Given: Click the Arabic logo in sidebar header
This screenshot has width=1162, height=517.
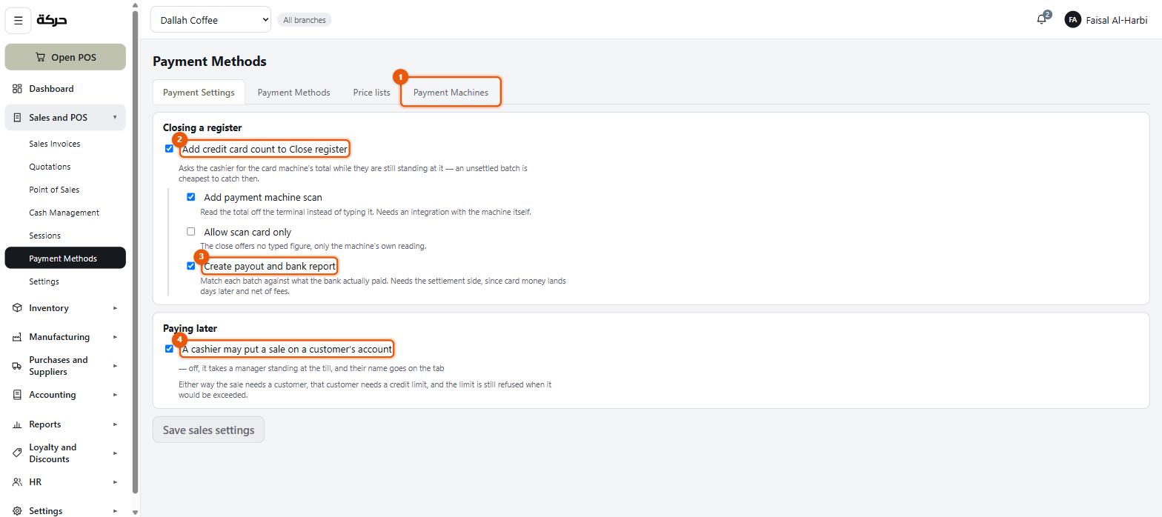Looking at the screenshot, I should point(52,20).
